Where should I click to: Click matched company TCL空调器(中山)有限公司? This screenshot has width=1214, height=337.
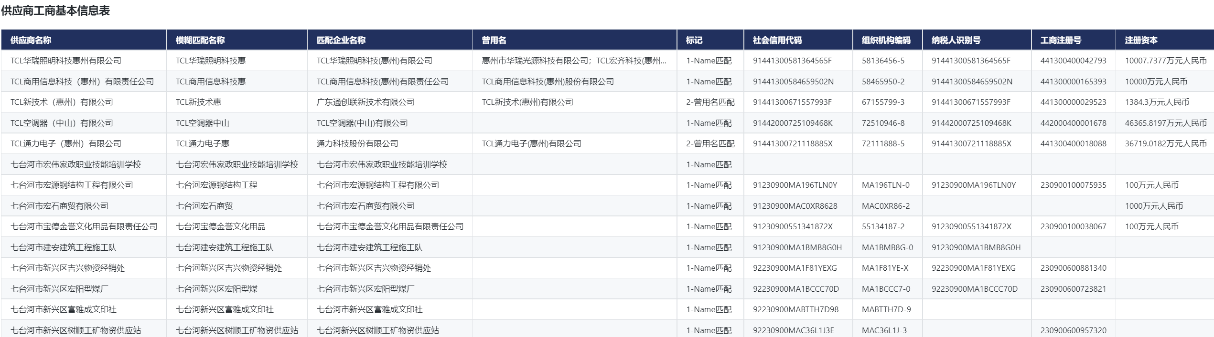[362, 123]
